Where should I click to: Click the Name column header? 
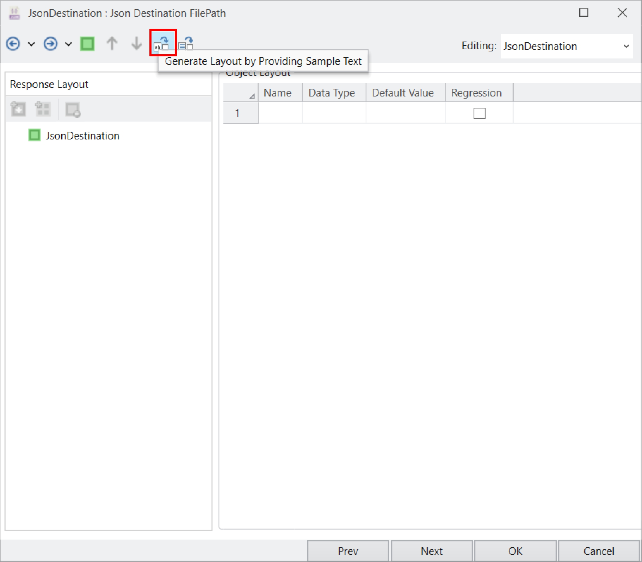280,93
